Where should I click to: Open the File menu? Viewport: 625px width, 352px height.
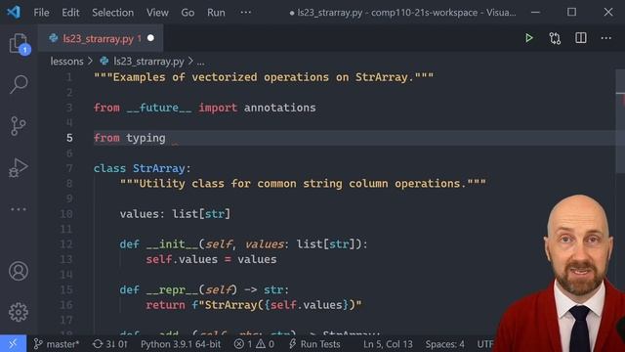click(x=41, y=13)
